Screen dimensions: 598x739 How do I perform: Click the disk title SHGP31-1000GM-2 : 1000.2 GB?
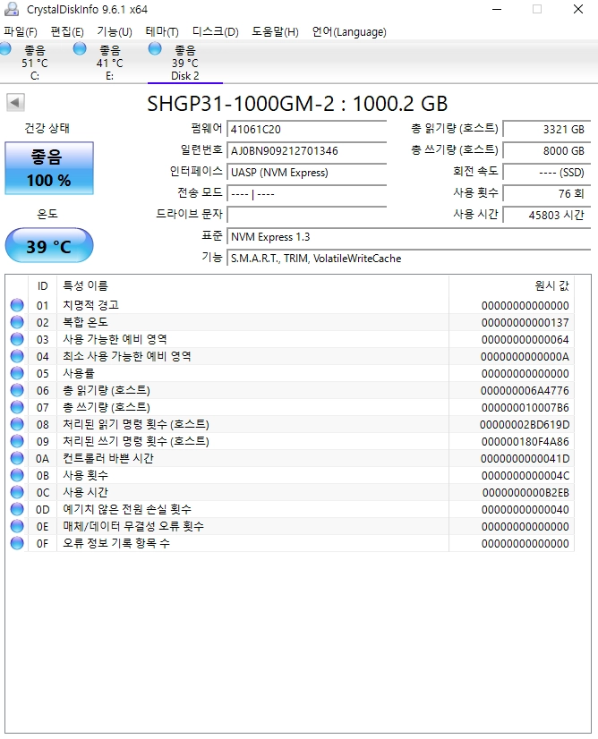tap(297, 104)
